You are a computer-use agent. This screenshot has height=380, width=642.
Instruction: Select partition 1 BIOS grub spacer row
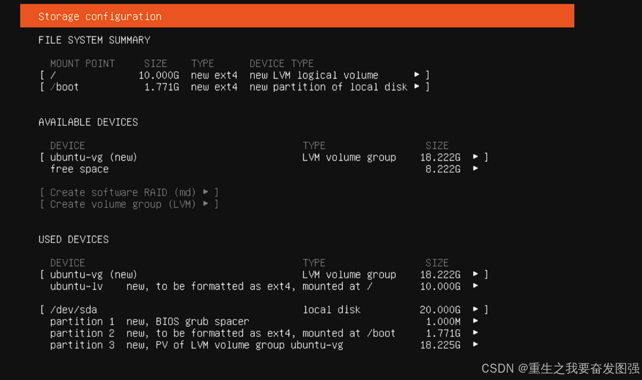(x=264, y=321)
